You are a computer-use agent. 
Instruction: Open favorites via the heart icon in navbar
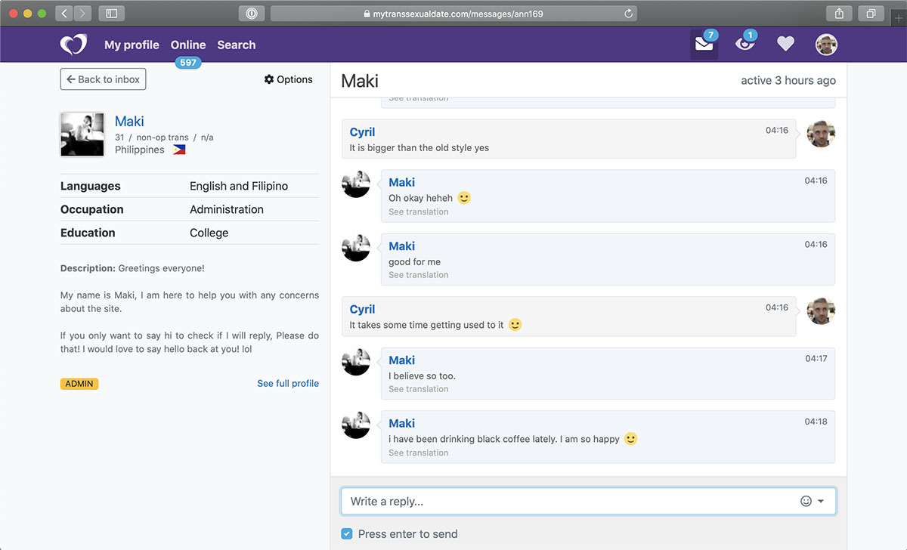(785, 44)
